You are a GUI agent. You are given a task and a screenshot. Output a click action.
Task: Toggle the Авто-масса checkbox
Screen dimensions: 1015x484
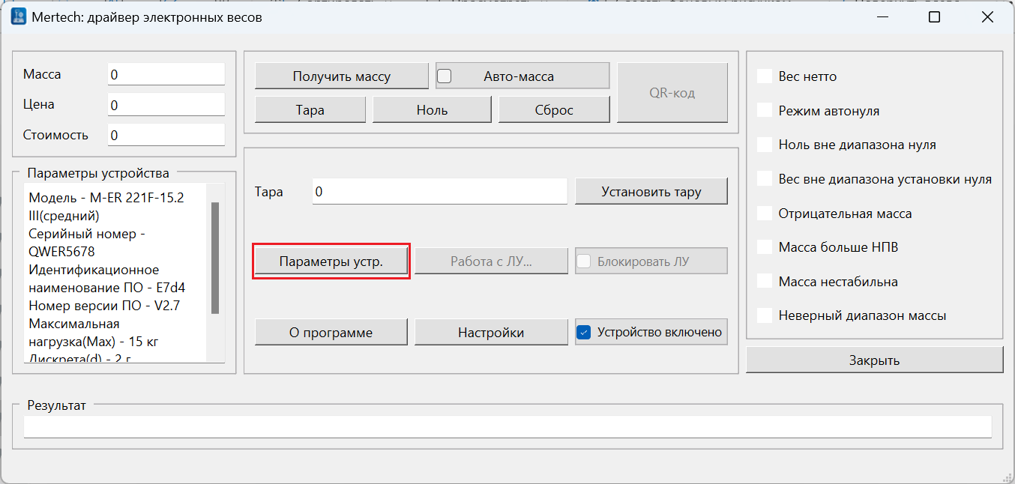(445, 76)
